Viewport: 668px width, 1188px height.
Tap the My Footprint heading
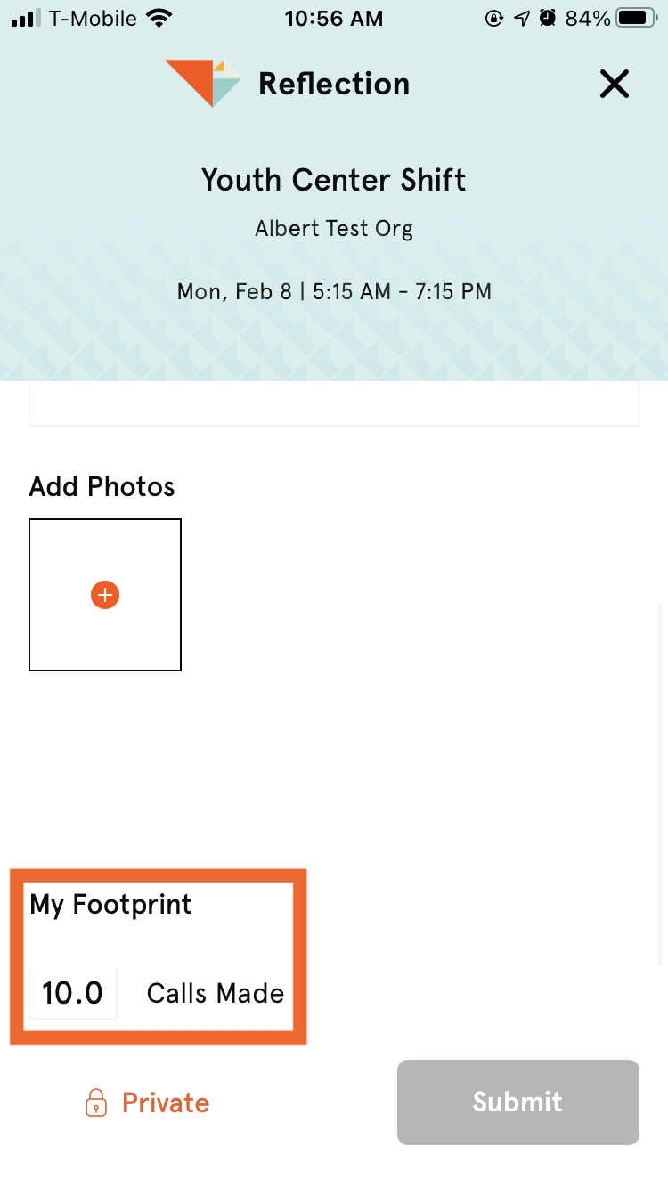pyautogui.click(x=110, y=905)
